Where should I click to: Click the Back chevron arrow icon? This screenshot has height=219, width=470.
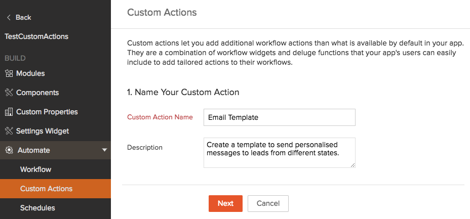tap(8, 18)
